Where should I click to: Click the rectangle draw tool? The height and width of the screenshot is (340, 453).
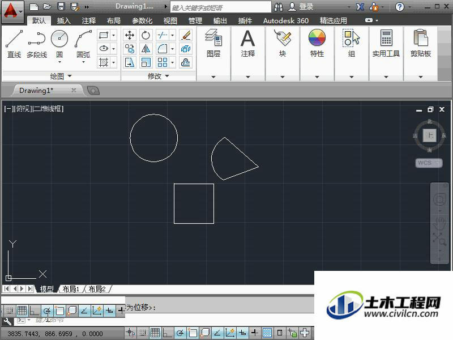pos(104,35)
